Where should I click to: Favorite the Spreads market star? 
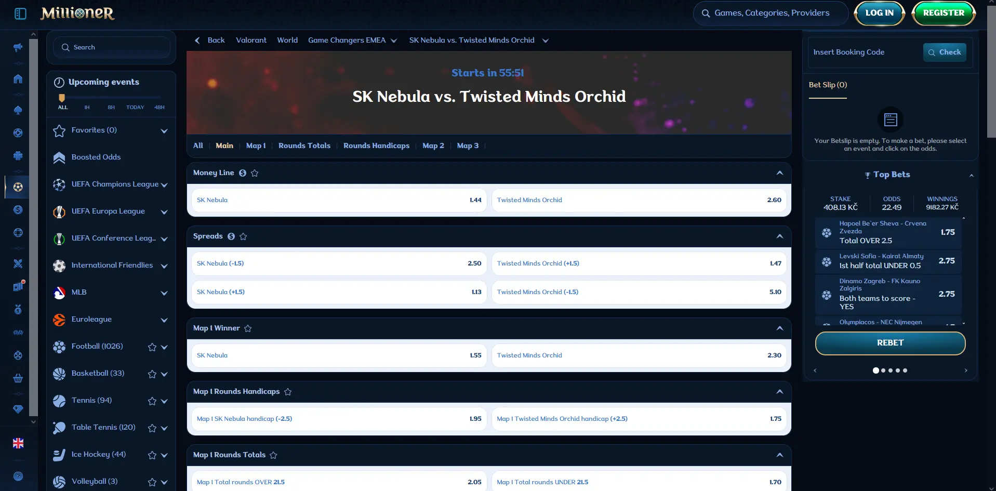coord(243,236)
